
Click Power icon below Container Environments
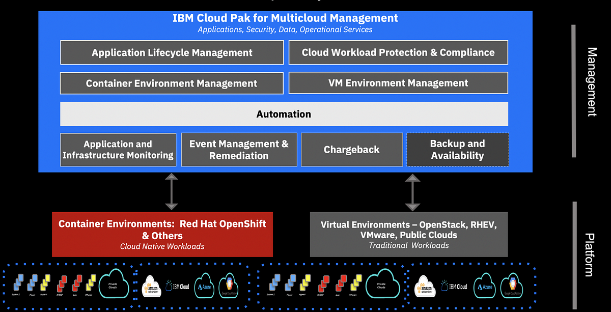click(33, 282)
